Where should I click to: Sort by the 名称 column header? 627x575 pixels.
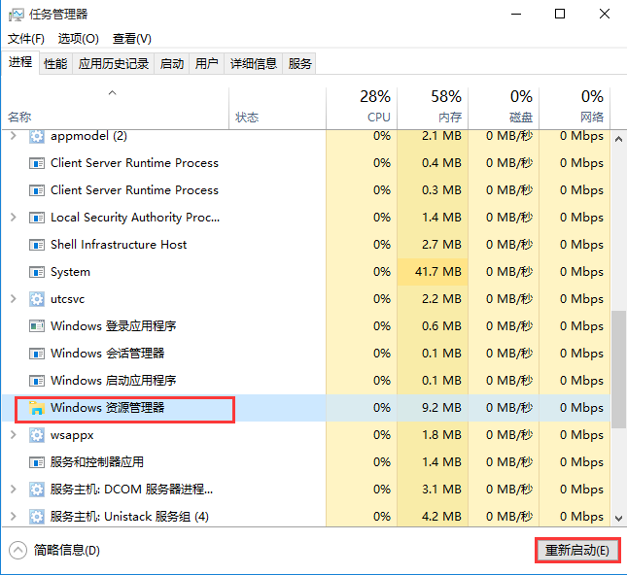[x=115, y=109]
